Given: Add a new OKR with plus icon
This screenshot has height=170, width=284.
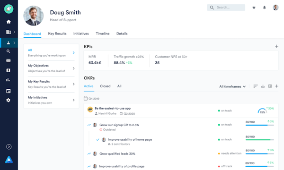Looking at the screenshot, I should (x=276, y=86).
